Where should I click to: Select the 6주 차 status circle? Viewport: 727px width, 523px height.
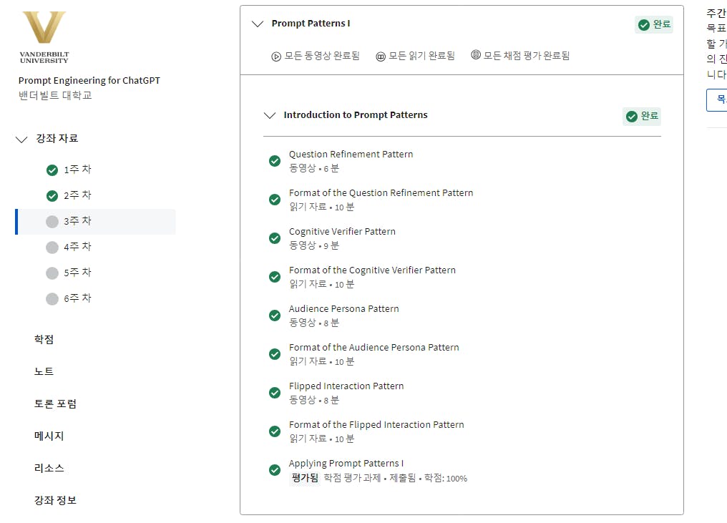click(x=52, y=299)
